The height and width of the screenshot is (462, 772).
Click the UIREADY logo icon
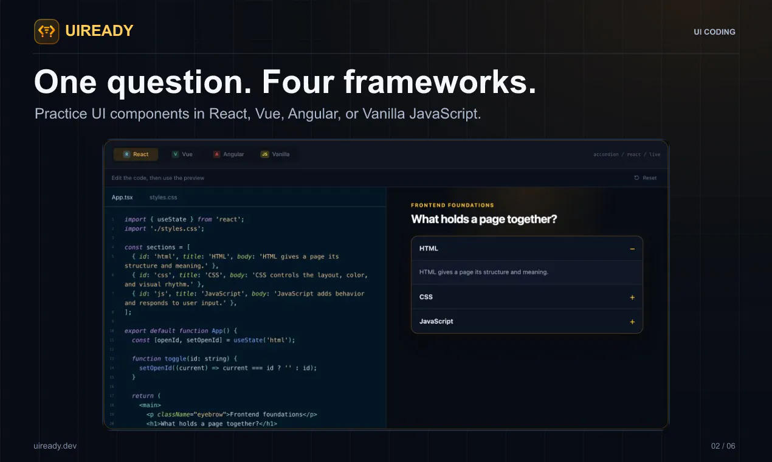tap(47, 31)
